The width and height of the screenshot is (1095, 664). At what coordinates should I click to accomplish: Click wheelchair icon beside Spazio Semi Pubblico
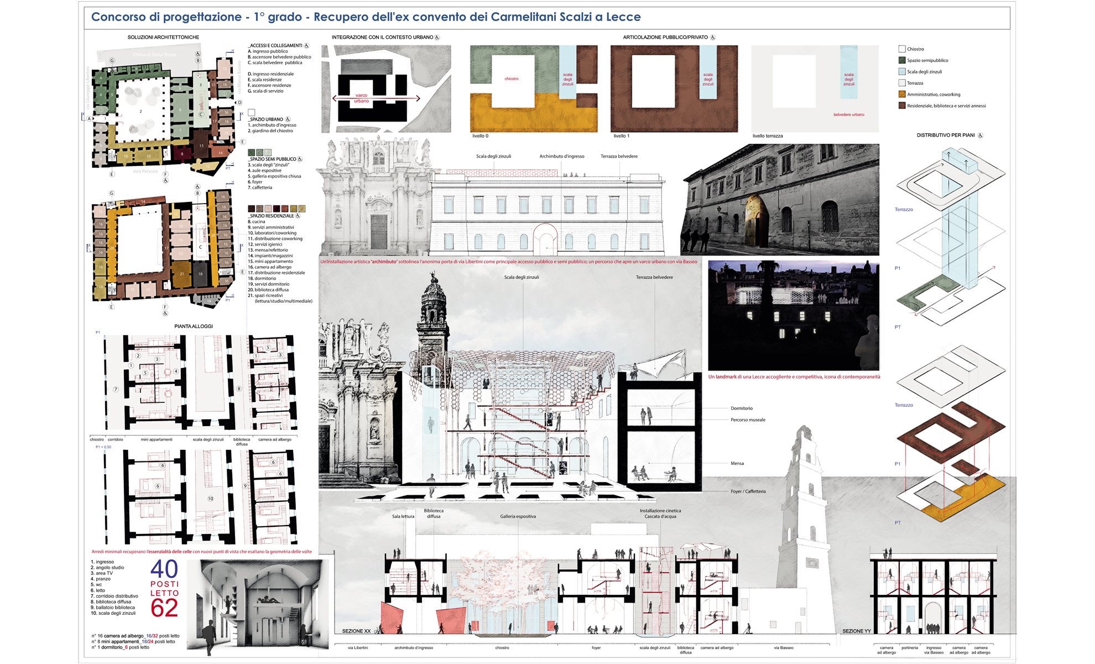[300, 159]
